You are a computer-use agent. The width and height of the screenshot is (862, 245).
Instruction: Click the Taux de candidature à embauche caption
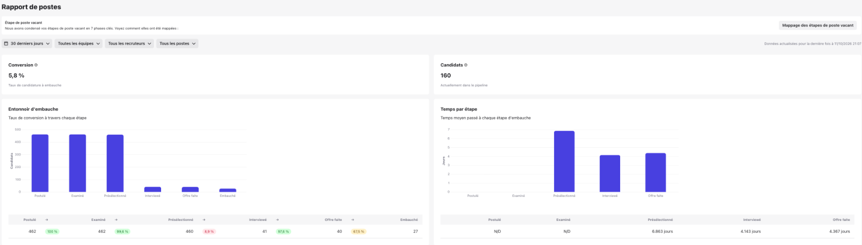point(35,85)
